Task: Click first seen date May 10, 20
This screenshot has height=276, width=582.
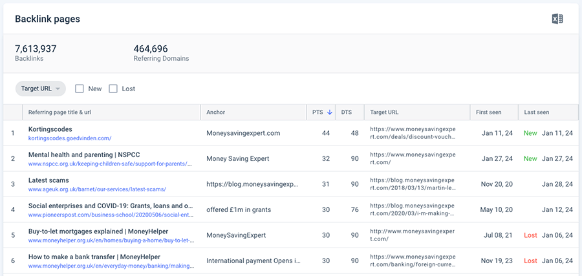Action: coord(496,209)
